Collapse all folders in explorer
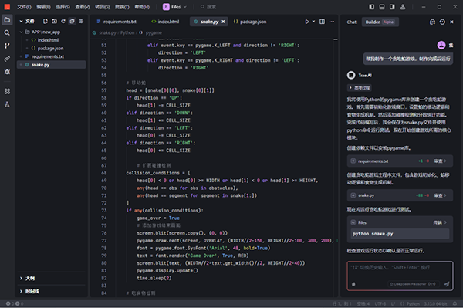Screen dimensions: 463x308 (x=72, y=22)
